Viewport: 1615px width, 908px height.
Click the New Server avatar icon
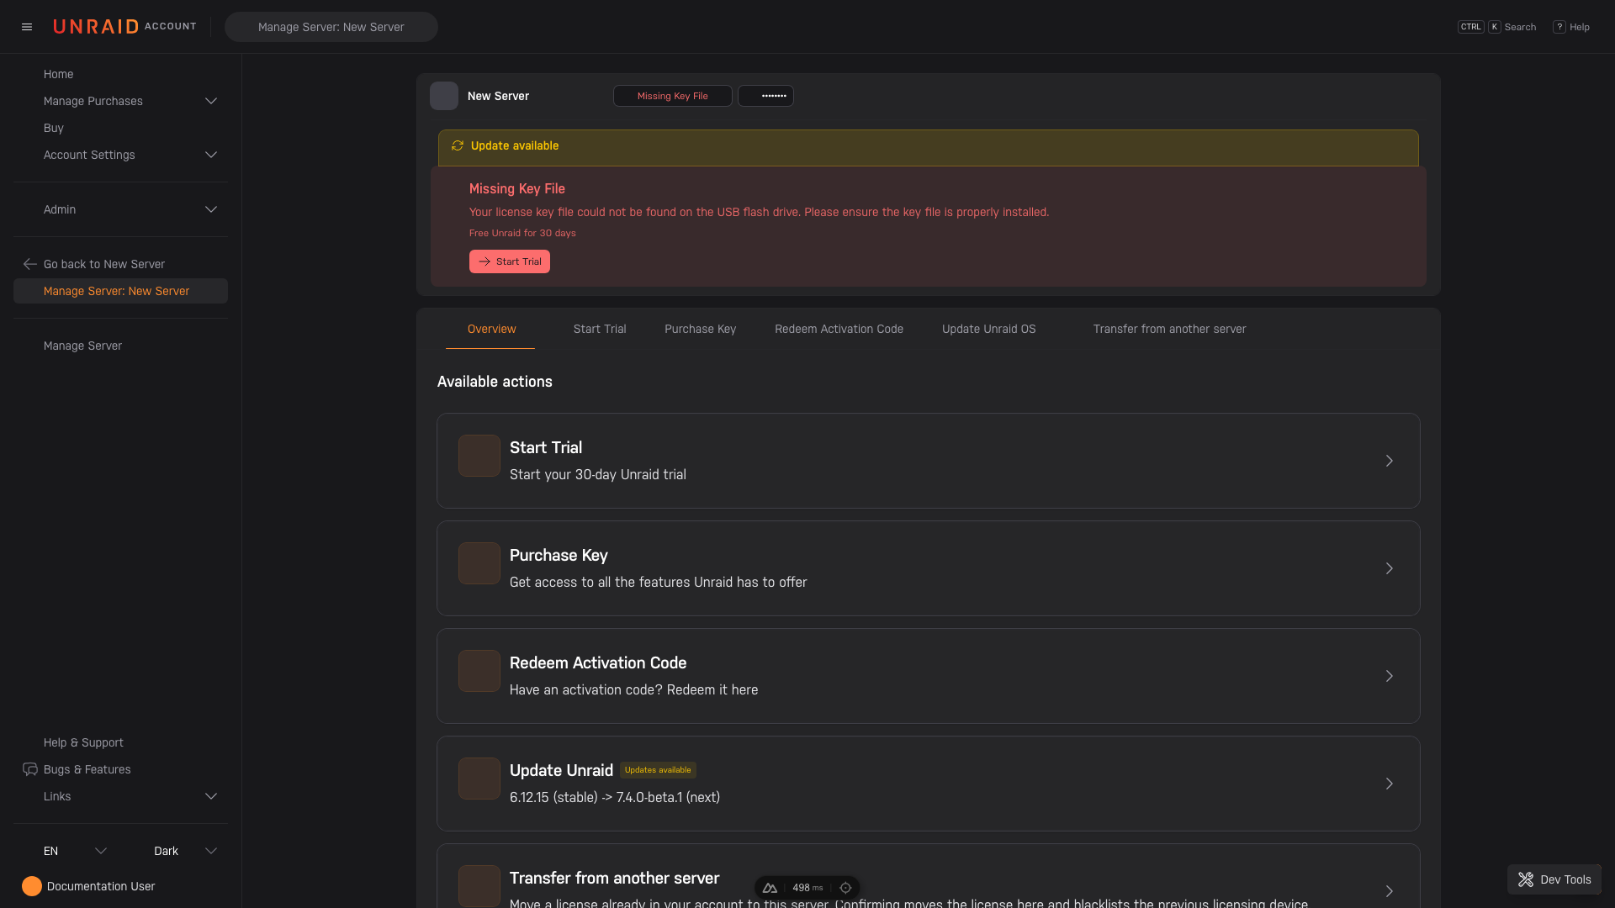coord(444,96)
